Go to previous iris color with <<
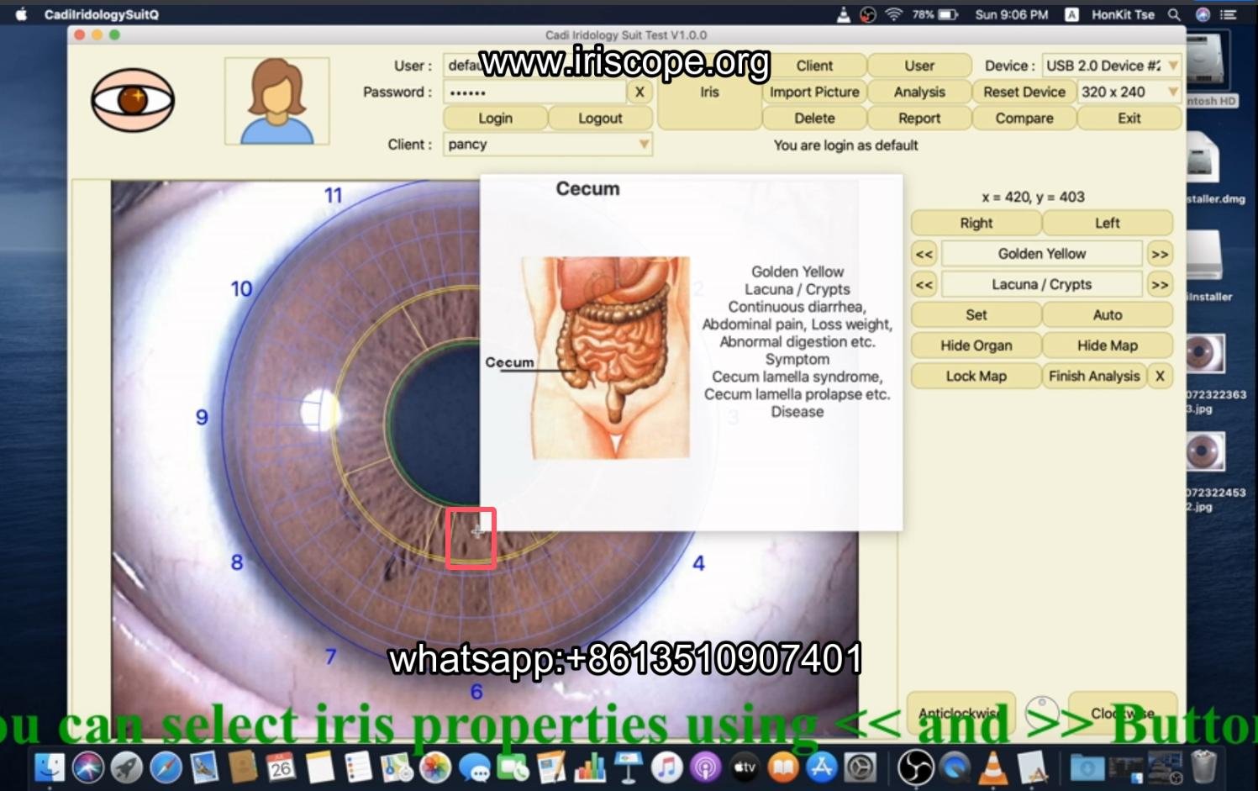Screen dimensions: 1258x791 click(x=924, y=254)
